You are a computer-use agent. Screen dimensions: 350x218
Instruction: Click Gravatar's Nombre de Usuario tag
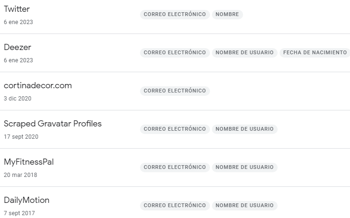pos(245,129)
